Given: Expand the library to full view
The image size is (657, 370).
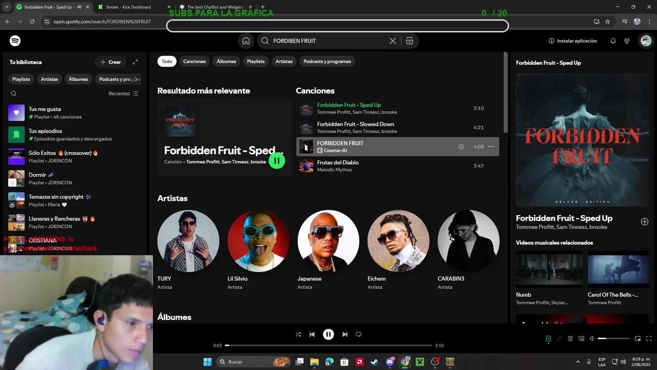Looking at the screenshot, I should tap(135, 62).
